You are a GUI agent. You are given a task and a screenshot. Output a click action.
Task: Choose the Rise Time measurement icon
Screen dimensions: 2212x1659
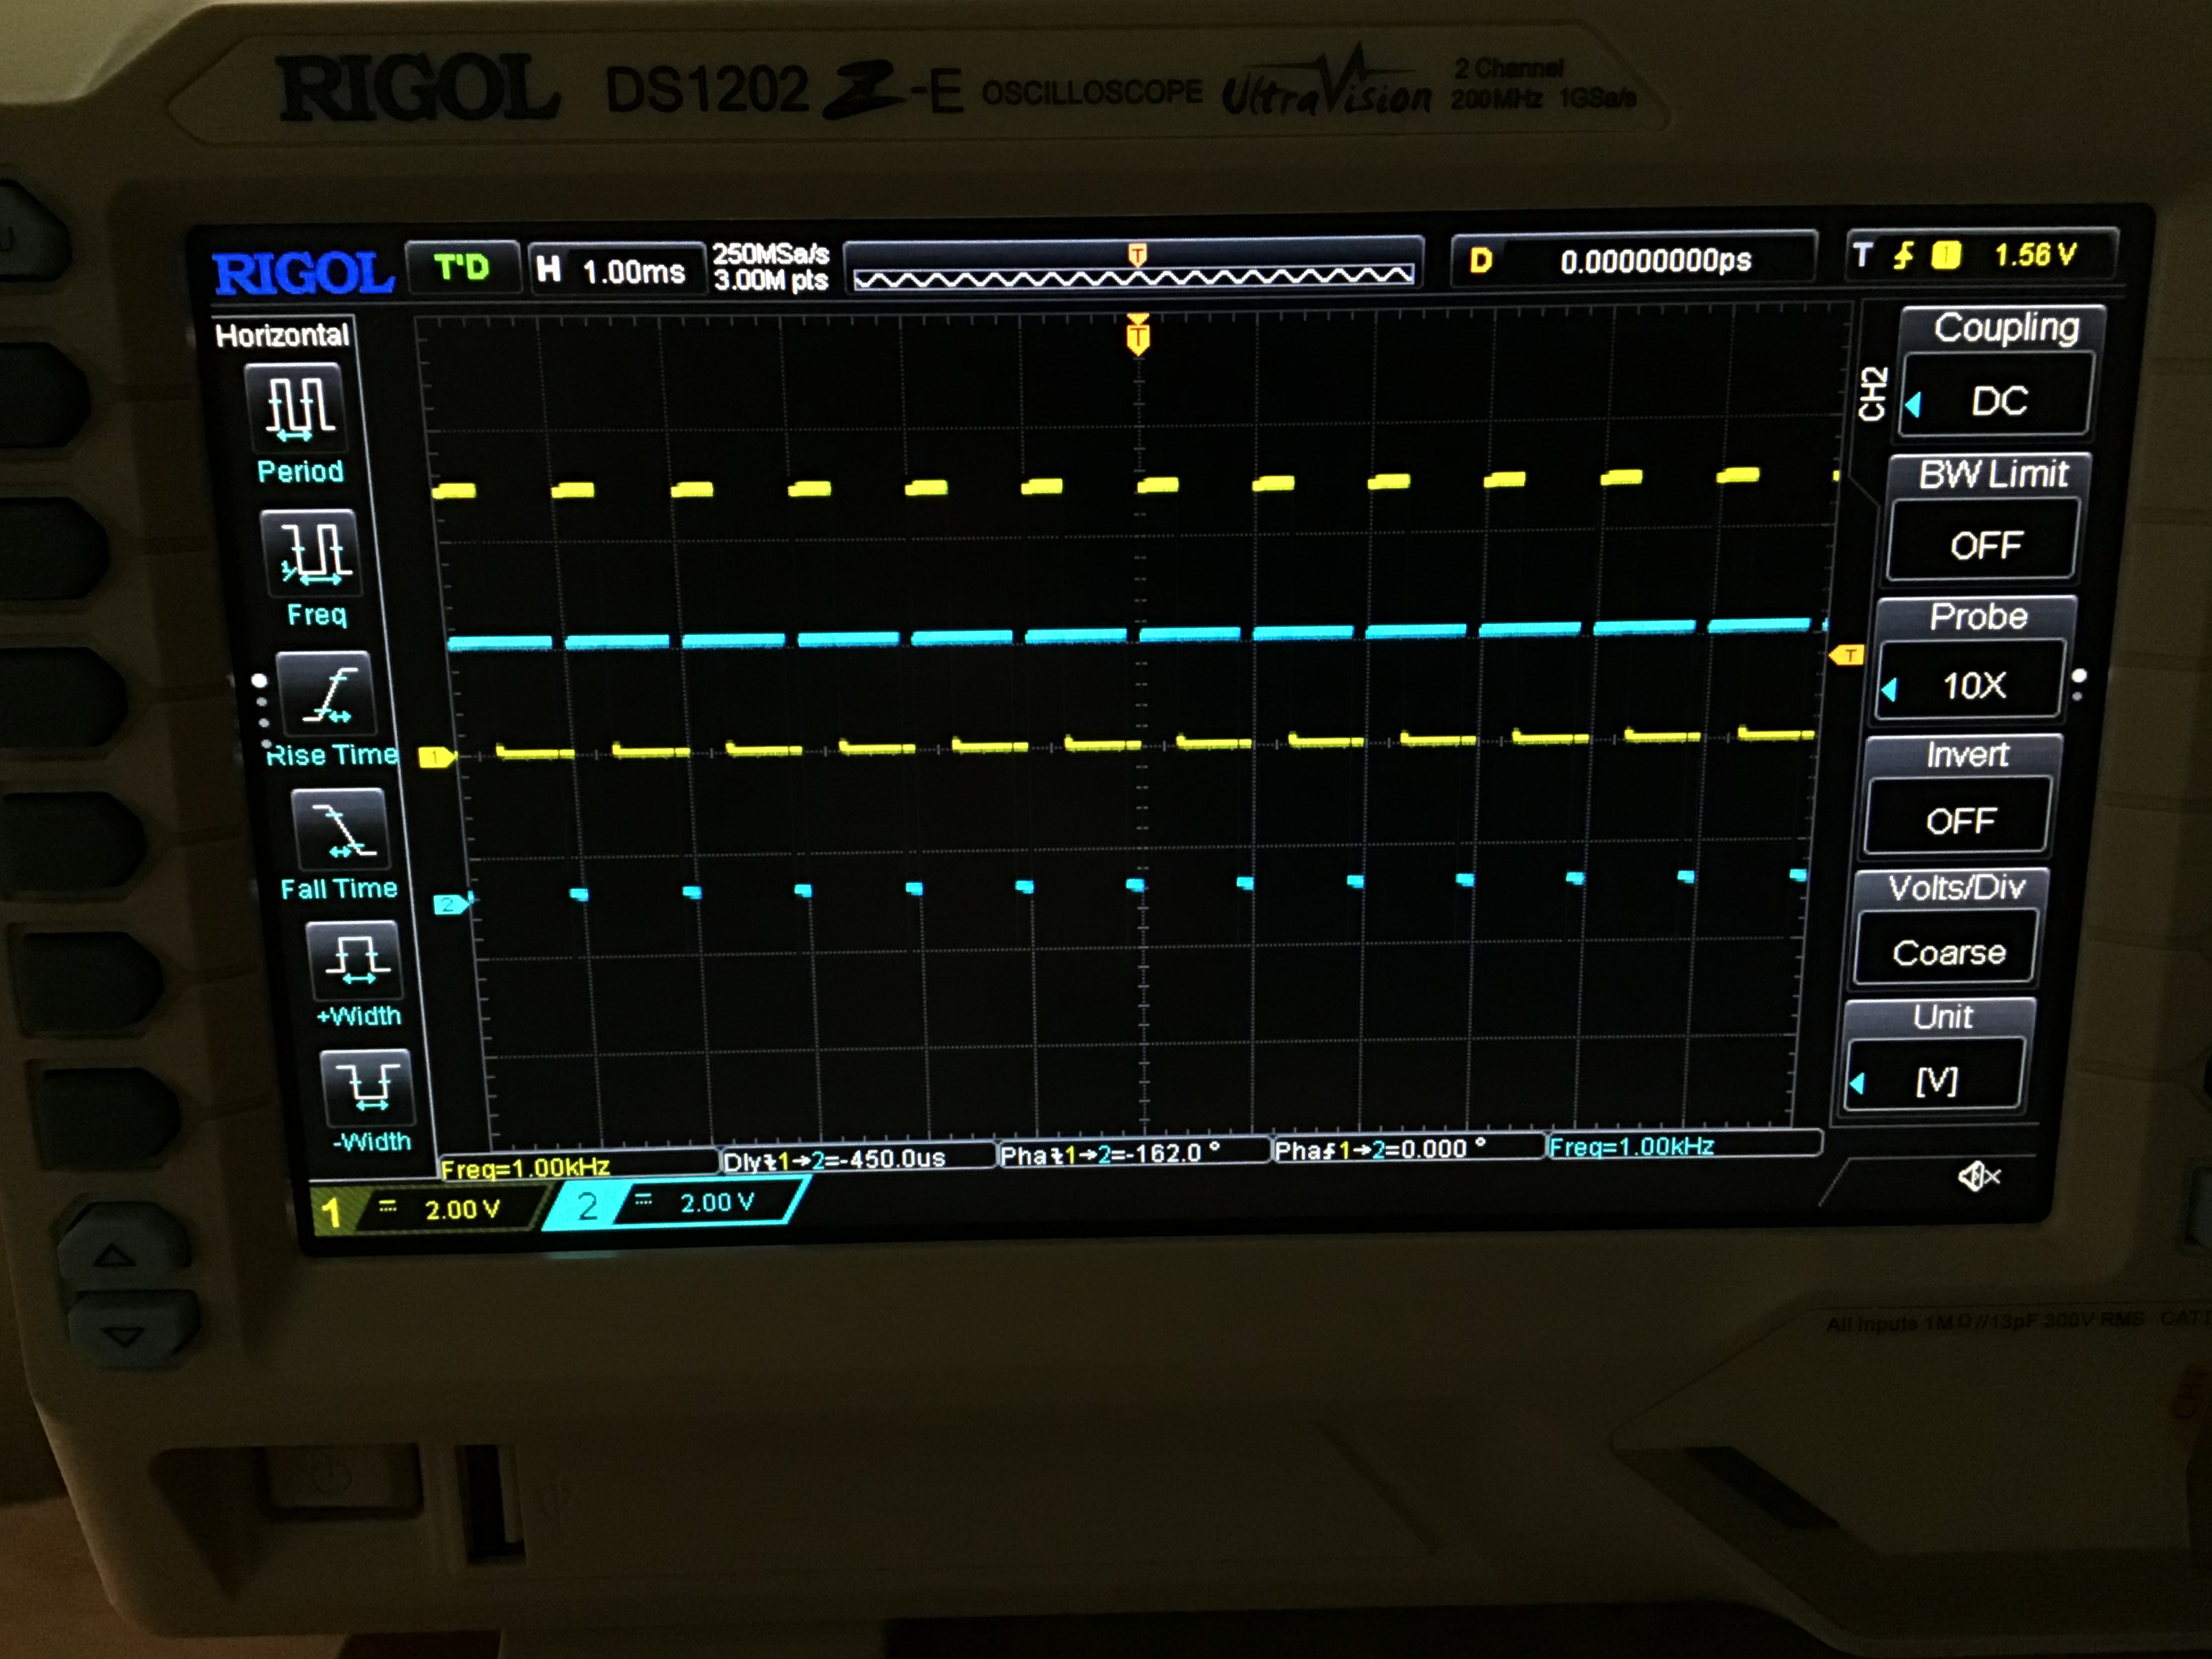(x=329, y=694)
